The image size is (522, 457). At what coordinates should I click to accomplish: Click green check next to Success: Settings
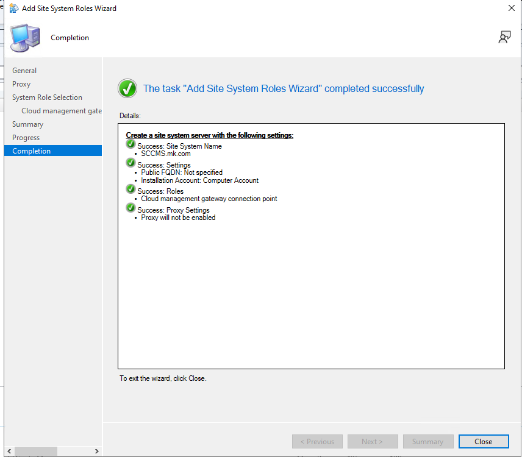click(x=130, y=163)
